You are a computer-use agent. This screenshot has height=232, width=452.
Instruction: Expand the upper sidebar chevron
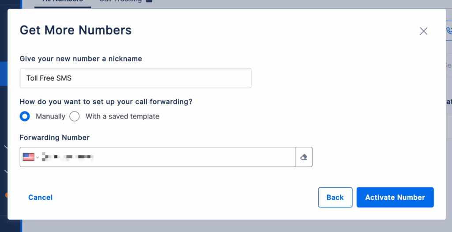point(5,146)
